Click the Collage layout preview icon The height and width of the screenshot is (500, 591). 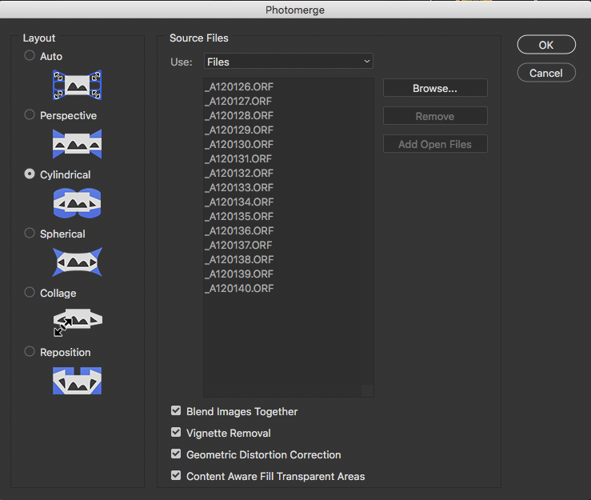coord(77,322)
